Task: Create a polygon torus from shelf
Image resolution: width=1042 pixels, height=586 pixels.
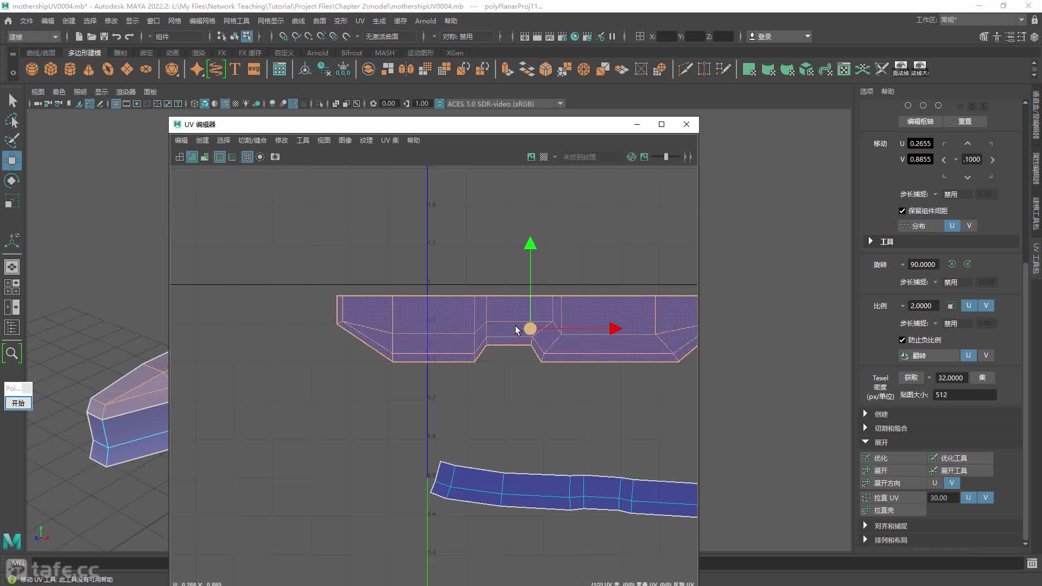Action: pos(108,69)
